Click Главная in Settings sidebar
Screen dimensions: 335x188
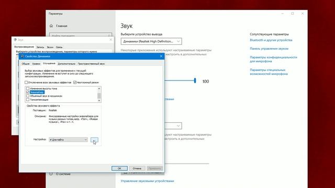(x=62, y=26)
